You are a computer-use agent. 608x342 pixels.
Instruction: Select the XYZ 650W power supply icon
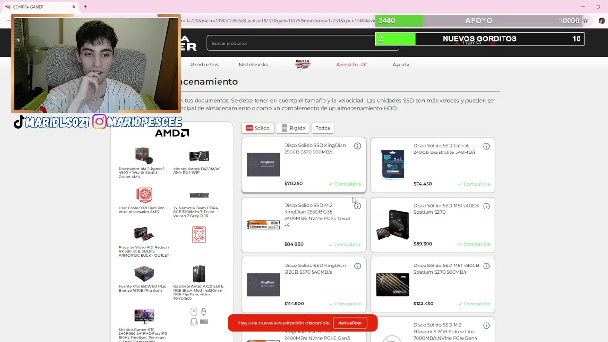[144, 274]
